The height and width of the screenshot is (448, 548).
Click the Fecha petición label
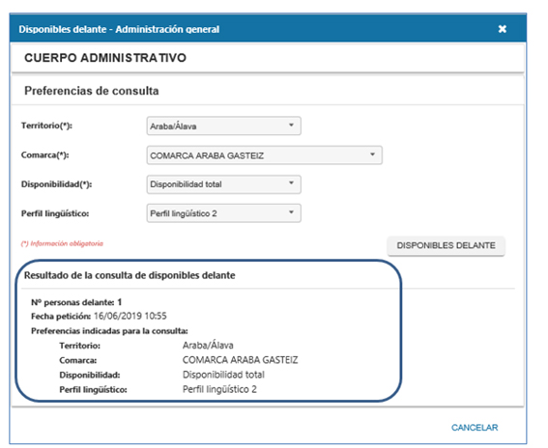click(x=61, y=316)
